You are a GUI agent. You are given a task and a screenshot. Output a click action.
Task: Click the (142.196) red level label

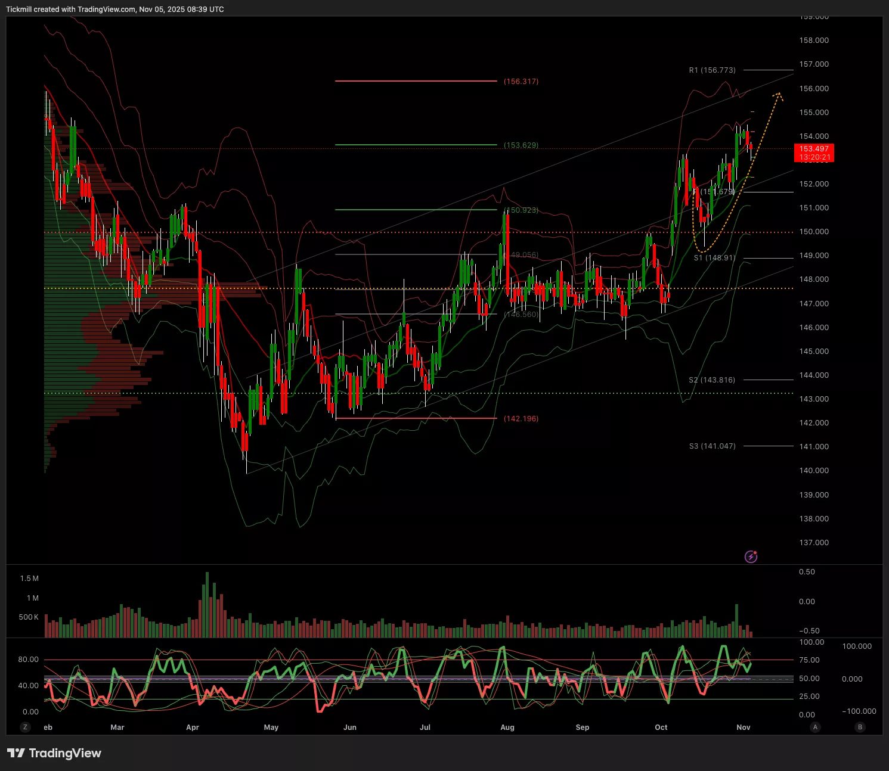[521, 419]
